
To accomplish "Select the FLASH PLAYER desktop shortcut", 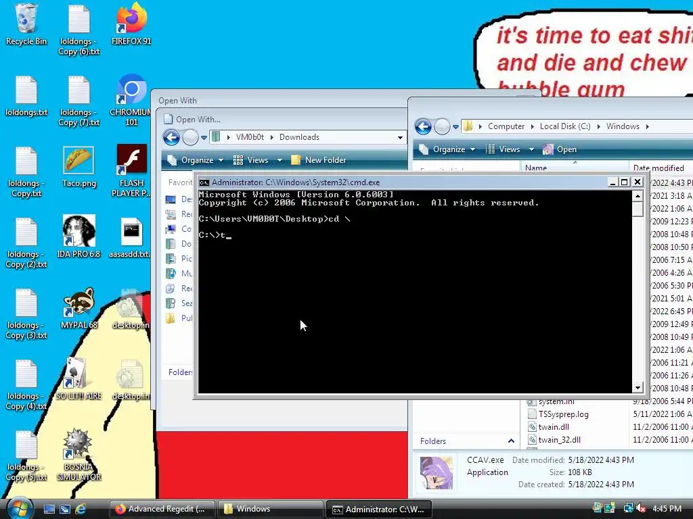I will tap(131, 171).
